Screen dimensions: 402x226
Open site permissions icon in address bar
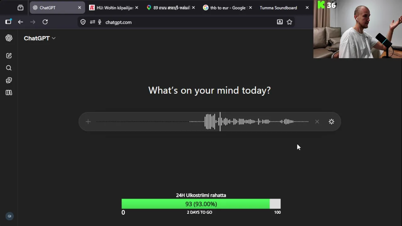[x=92, y=22]
